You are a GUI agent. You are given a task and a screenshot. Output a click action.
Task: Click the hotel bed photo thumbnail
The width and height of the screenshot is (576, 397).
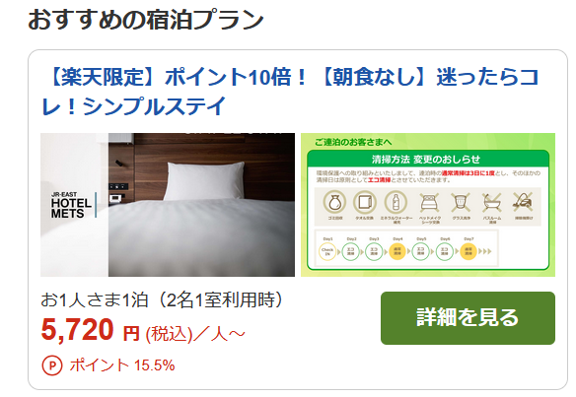coord(168,204)
